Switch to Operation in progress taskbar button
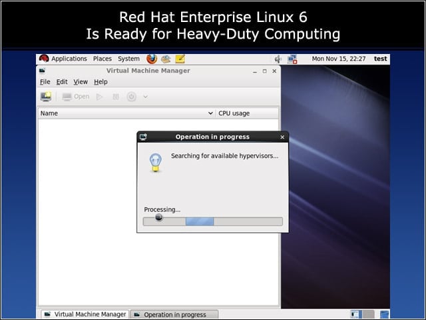 click(x=174, y=314)
